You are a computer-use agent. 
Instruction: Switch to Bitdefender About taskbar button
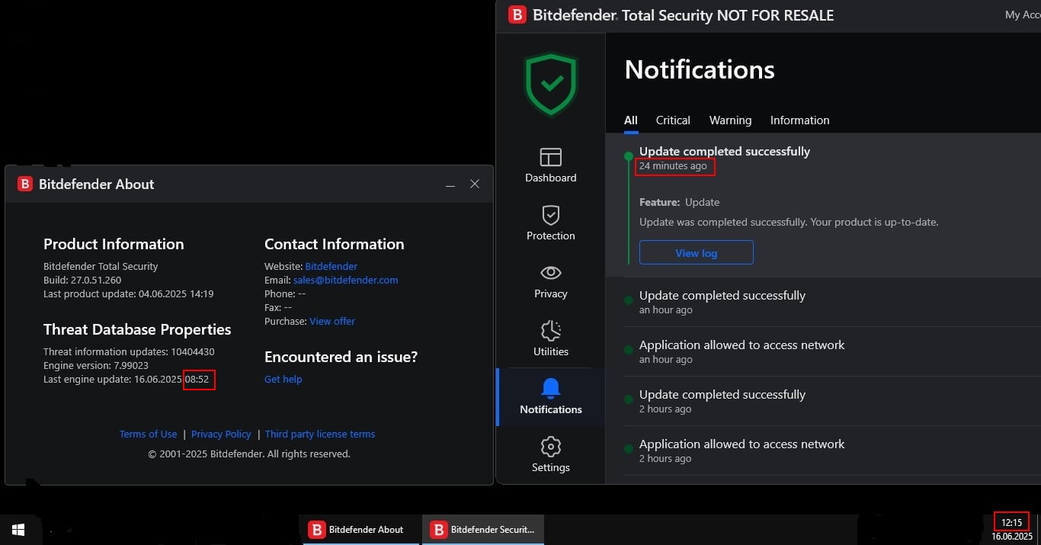tap(361, 529)
